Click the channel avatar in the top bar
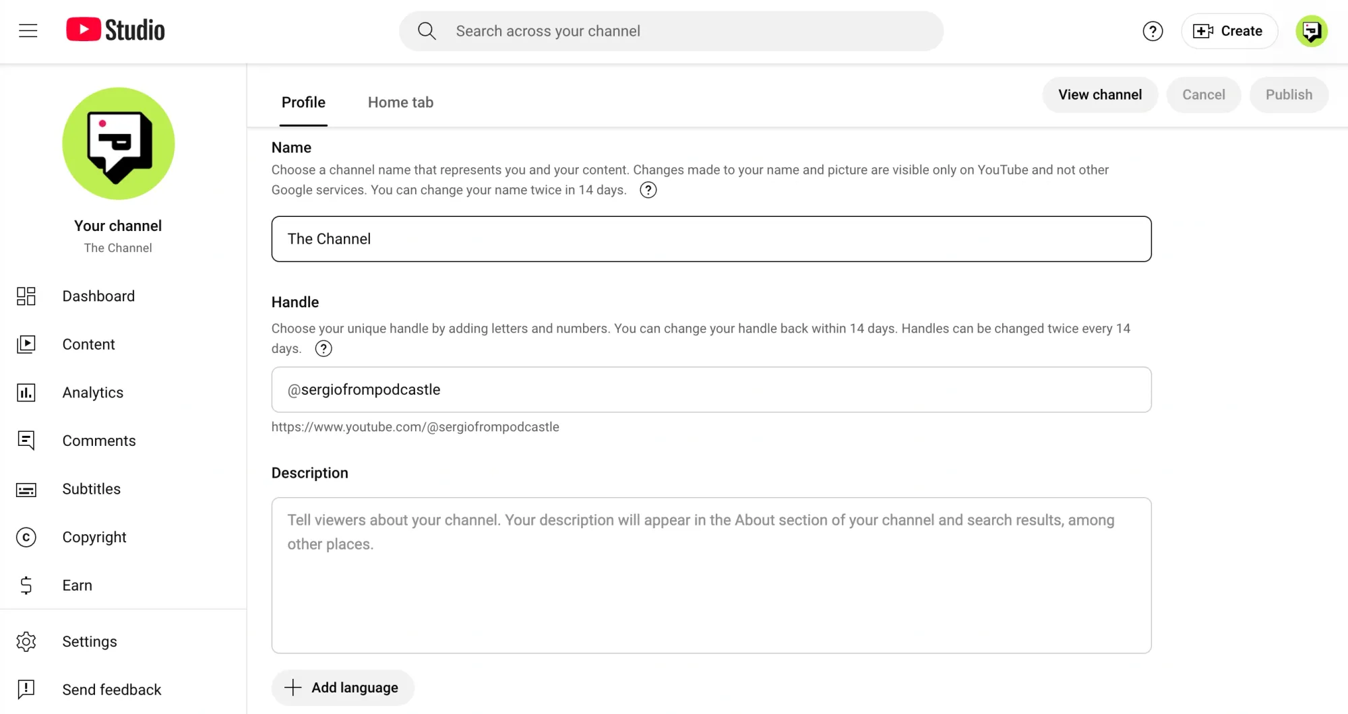 point(1312,30)
